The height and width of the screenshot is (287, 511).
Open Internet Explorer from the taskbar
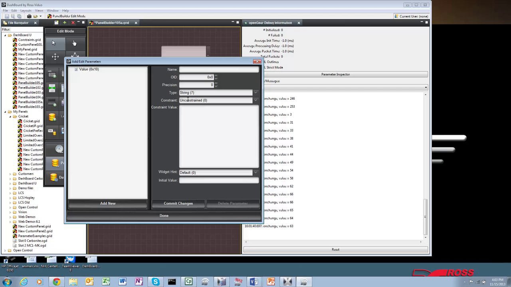point(24,281)
